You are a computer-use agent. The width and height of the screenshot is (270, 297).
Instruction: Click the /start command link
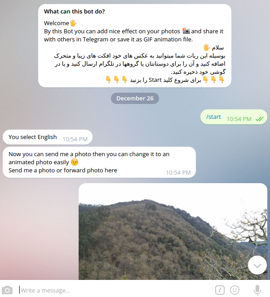[x=213, y=117]
